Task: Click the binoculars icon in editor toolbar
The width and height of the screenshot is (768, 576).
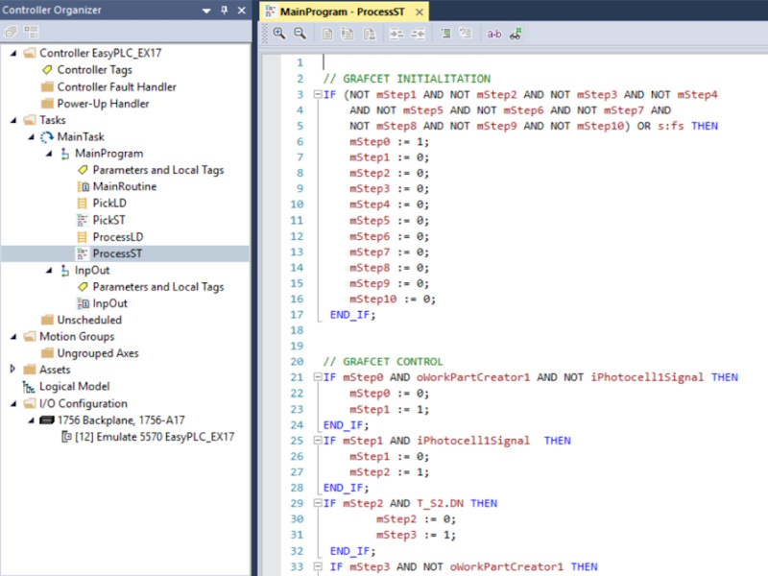Action: point(516,34)
